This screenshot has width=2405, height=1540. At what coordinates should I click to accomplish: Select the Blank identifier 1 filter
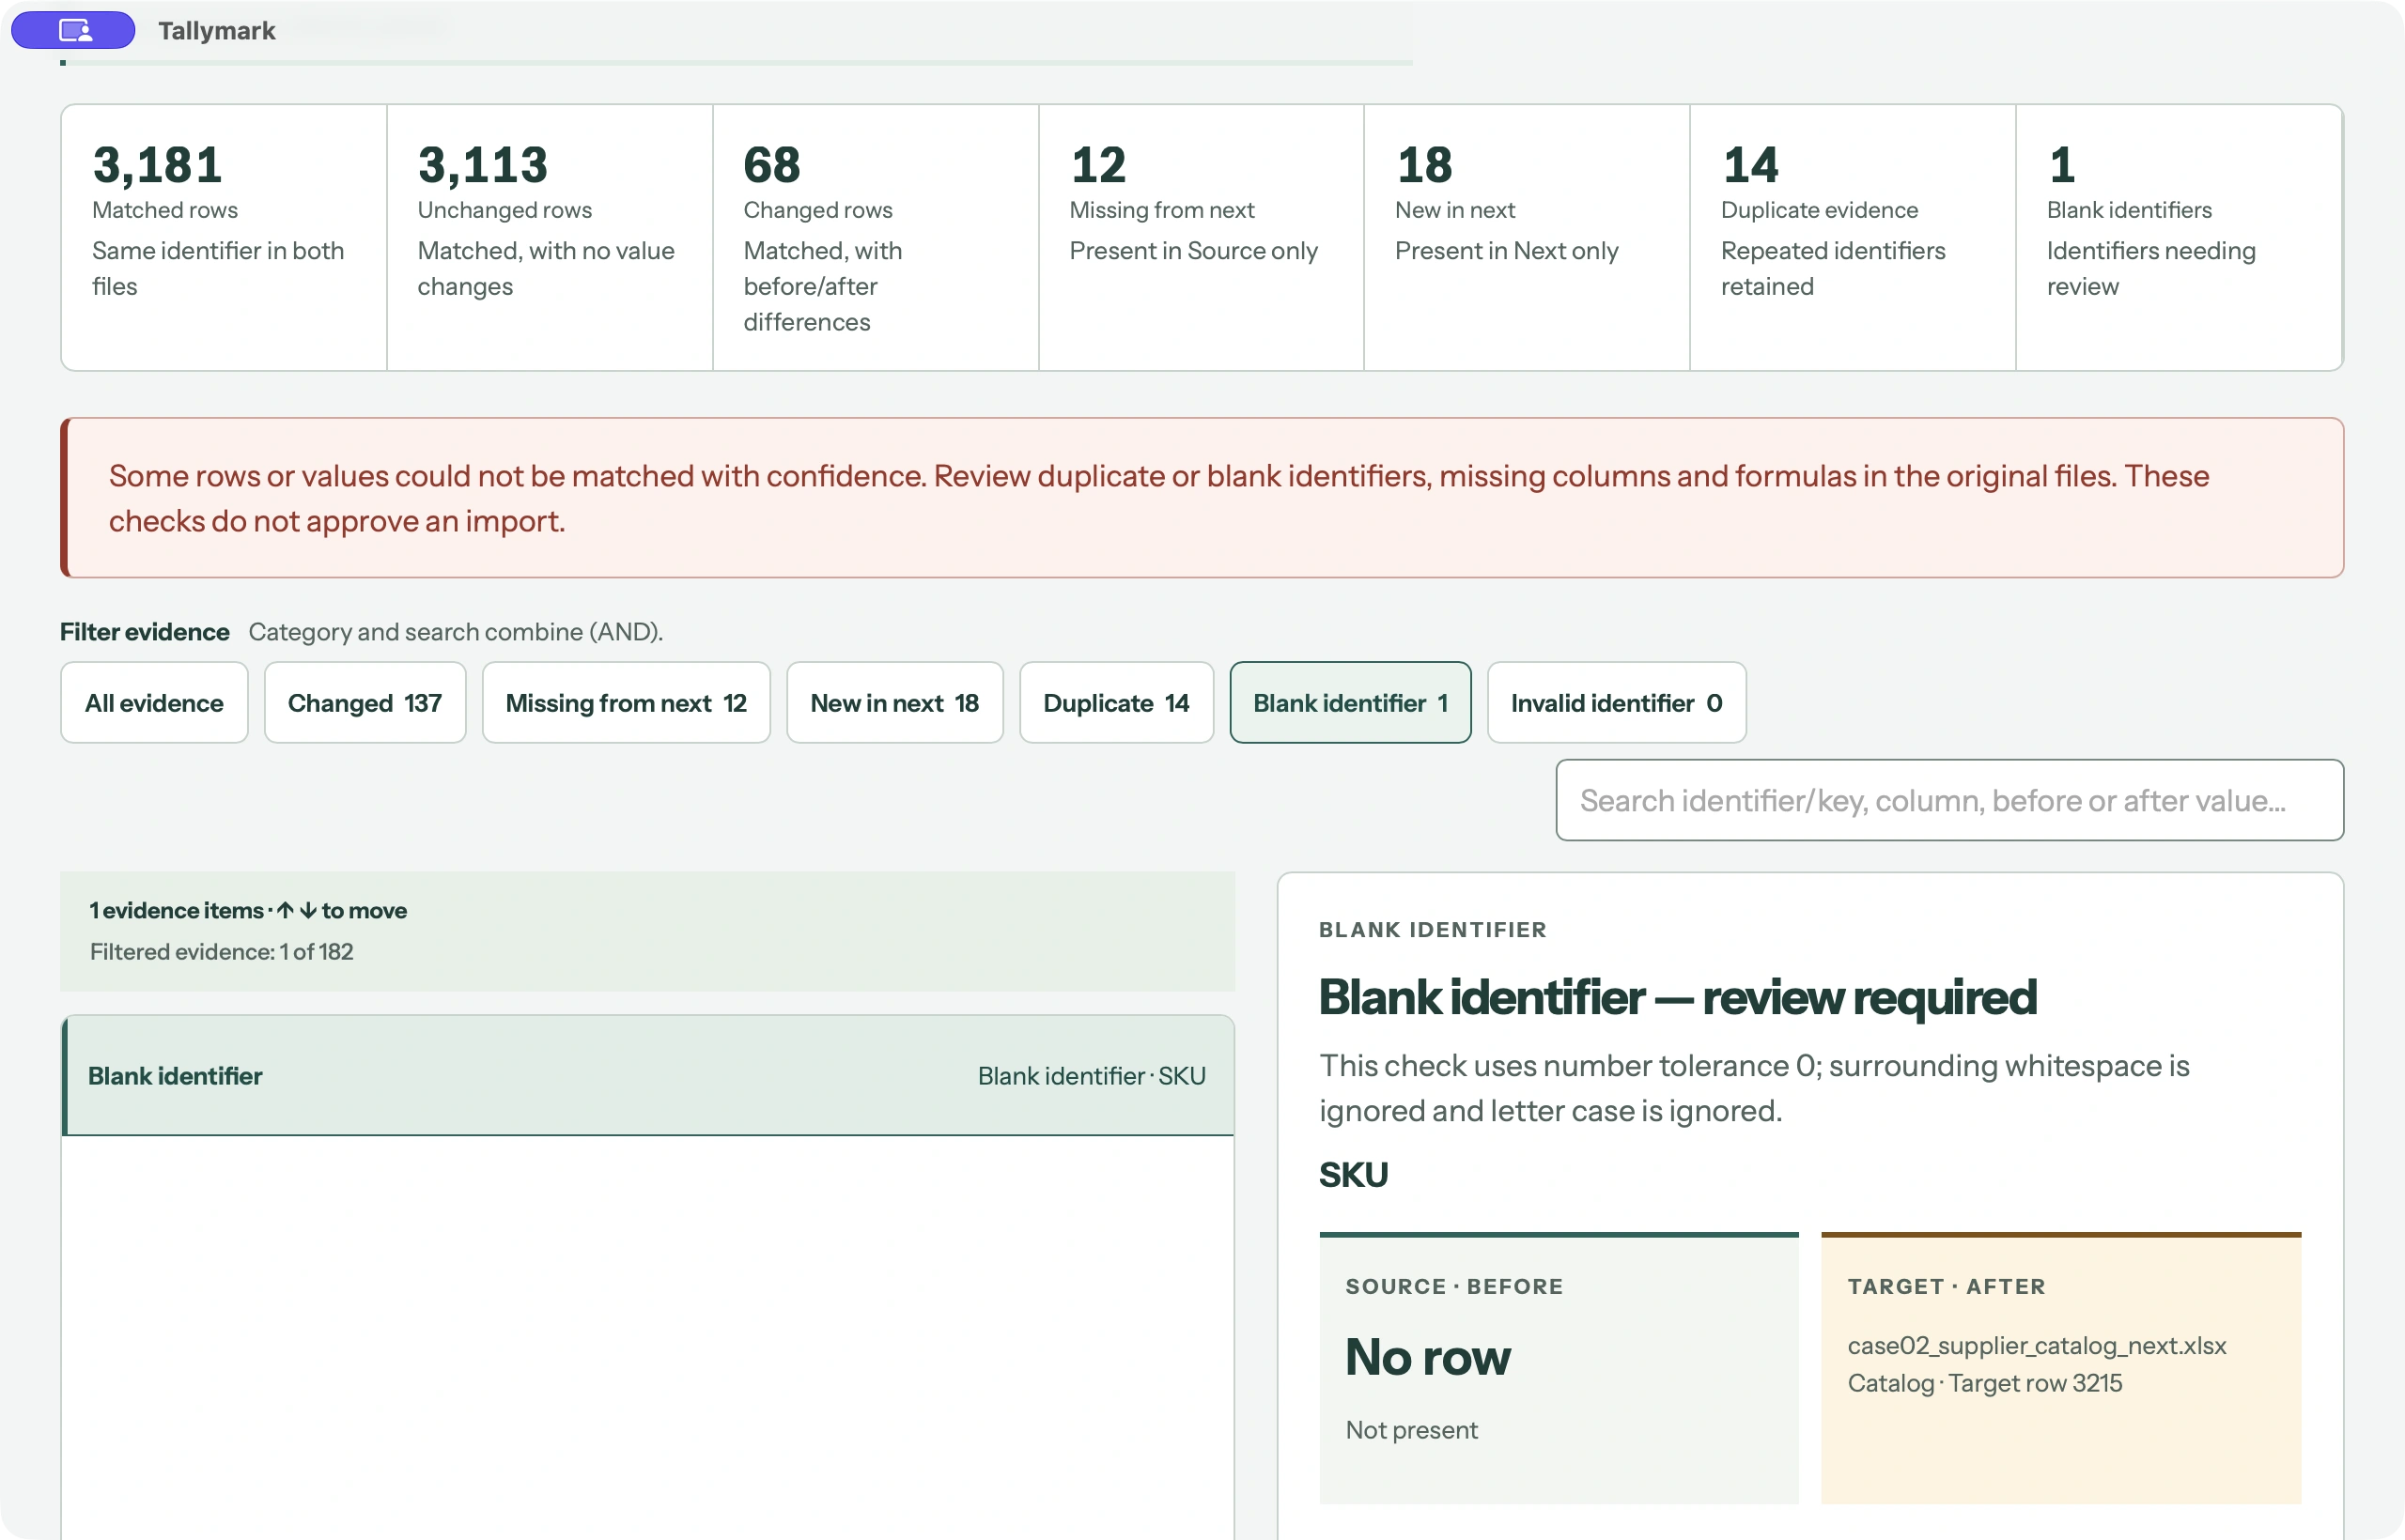point(1350,702)
